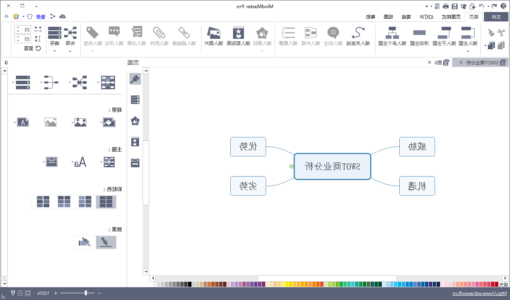Open the panel connector style dropdown
The height and width of the screenshot is (300, 510).
[41, 82]
